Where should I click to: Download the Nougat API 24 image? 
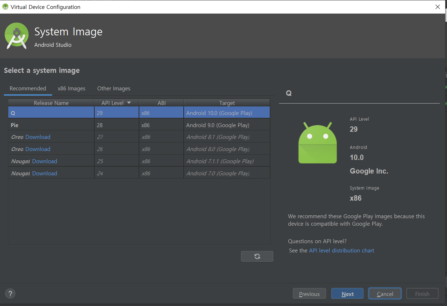45,174
